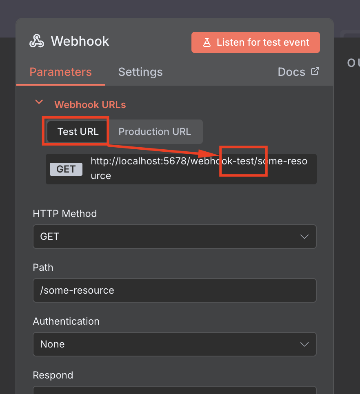Open the Authentication dropdown
The width and height of the screenshot is (360, 394).
click(x=174, y=344)
